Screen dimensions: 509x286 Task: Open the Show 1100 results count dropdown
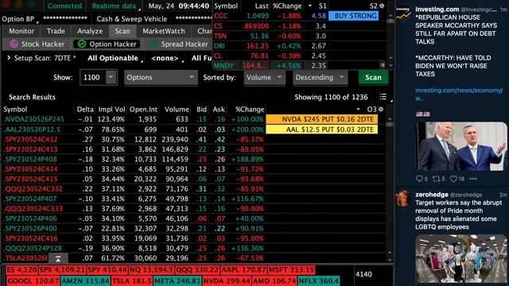99,78
